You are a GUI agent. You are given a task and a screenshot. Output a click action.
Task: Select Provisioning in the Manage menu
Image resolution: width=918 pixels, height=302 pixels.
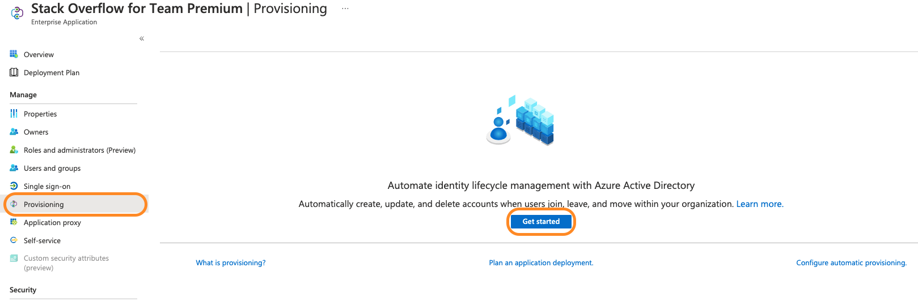point(44,204)
